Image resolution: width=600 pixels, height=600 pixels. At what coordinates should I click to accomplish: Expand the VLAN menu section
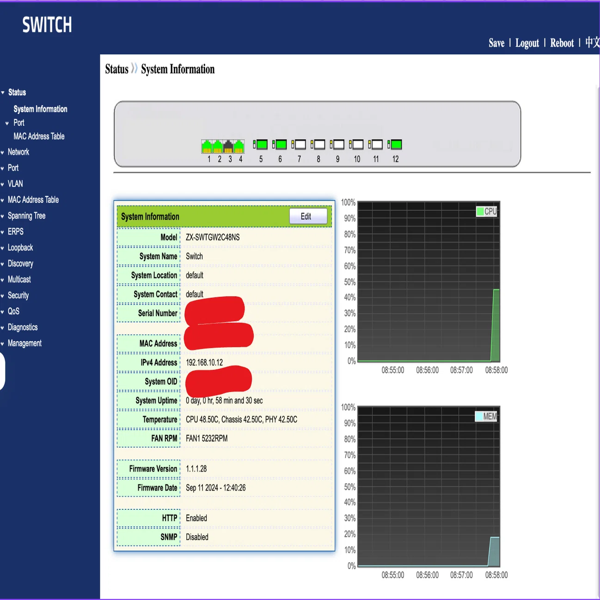pos(15,184)
